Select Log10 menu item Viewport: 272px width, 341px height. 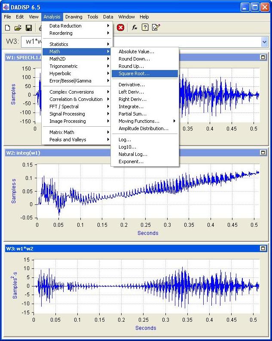click(145, 147)
